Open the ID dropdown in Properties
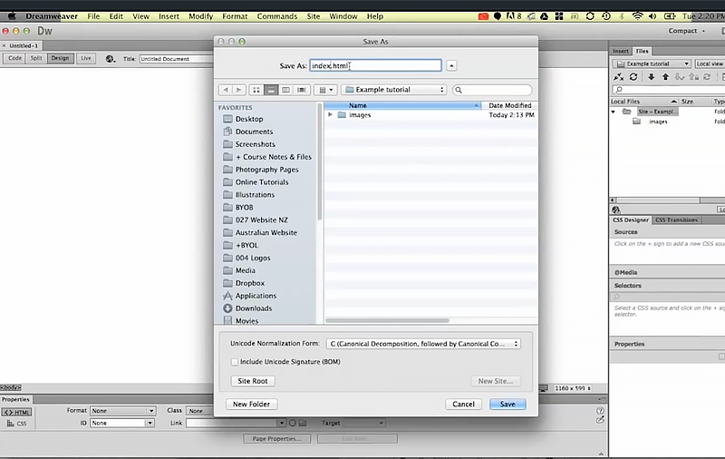The image size is (725, 459). (x=122, y=423)
